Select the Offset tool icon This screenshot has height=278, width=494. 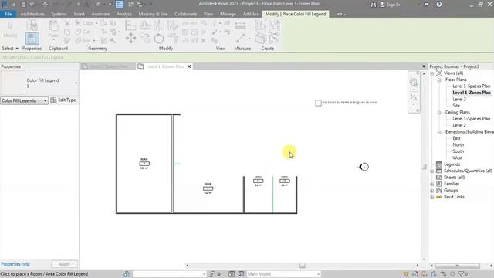[x=145, y=25]
